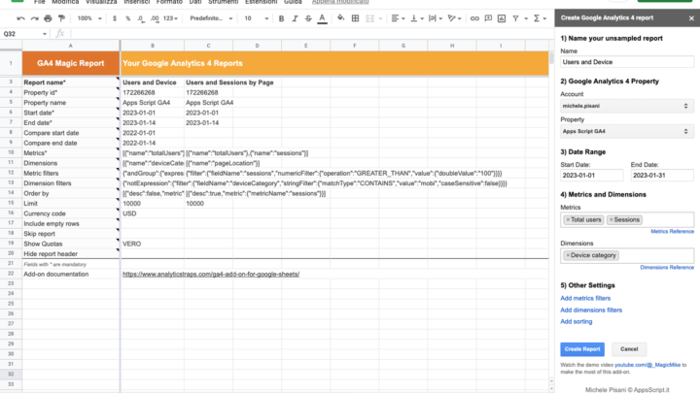Create a filter
Screen dimensions: 700x393
515,18
